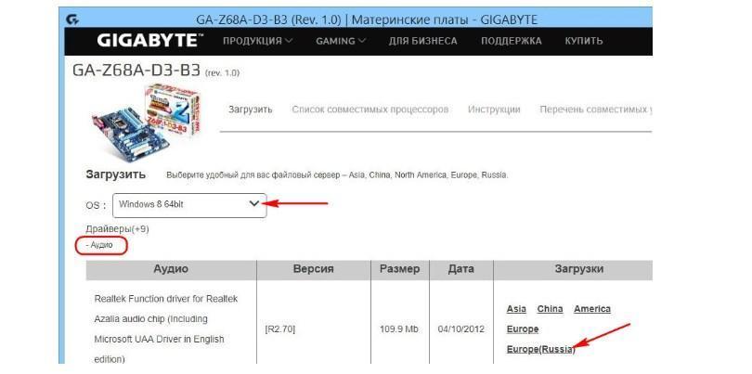Click the Аудио column header
This screenshot has width=752, height=374.
pyautogui.click(x=171, y=269)
